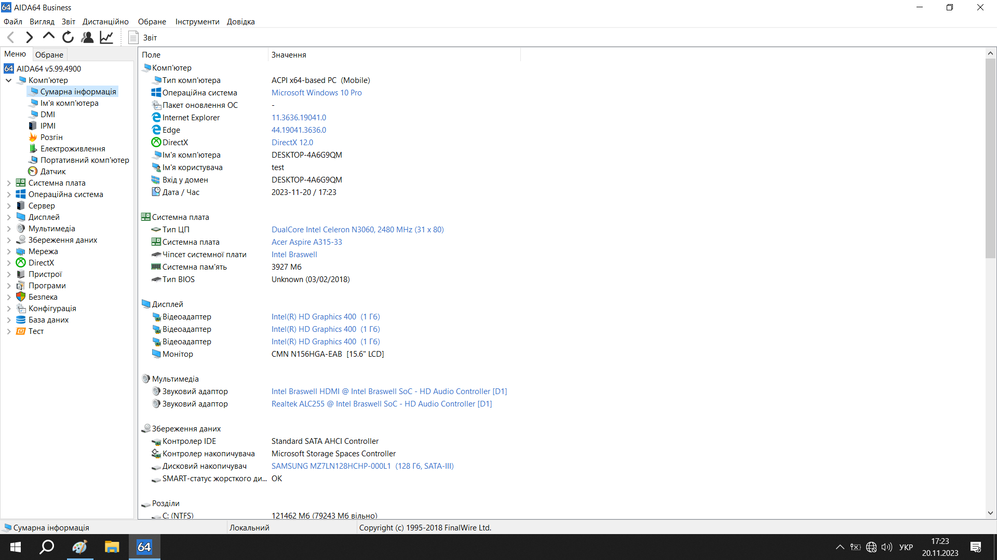
Task: Click the Back navigation arrow
Action: coord(11,37)
